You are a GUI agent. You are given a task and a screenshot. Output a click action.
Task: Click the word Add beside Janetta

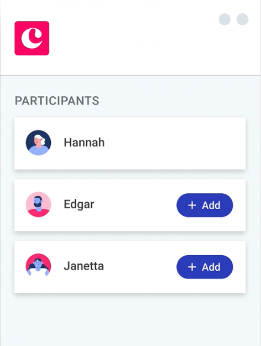point(211,267)
